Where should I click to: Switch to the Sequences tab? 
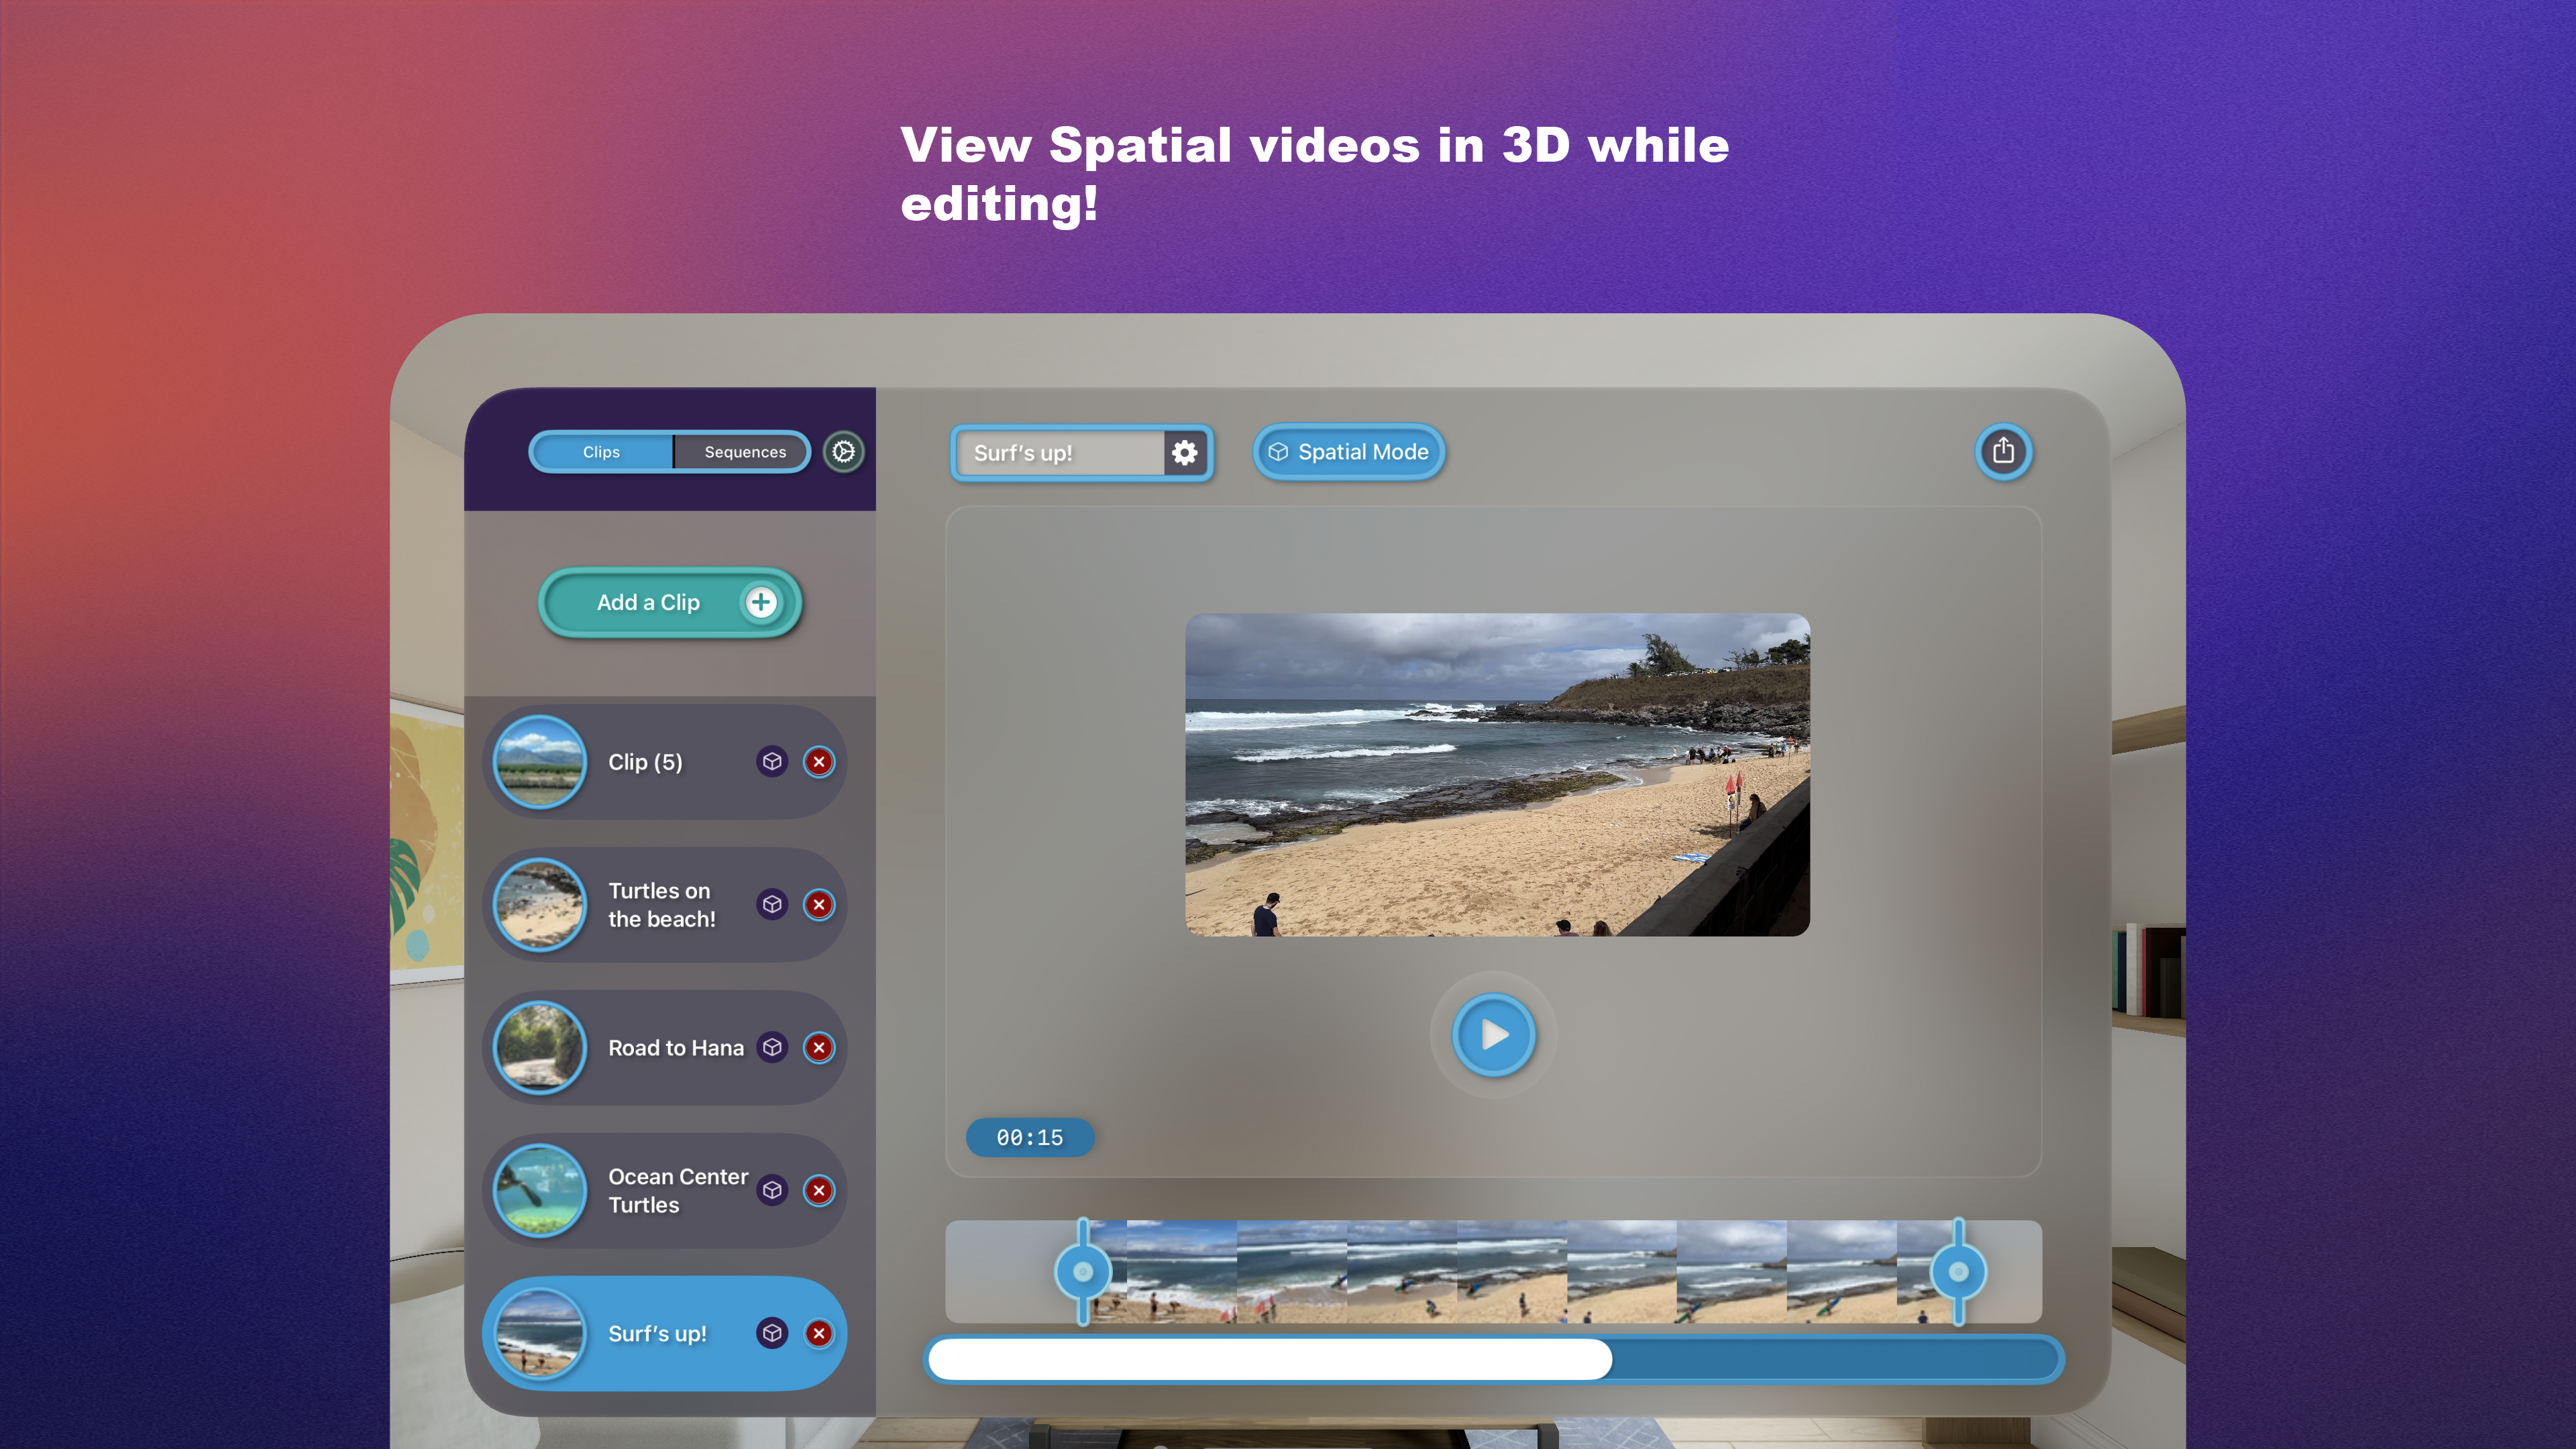tap(744, 452)
